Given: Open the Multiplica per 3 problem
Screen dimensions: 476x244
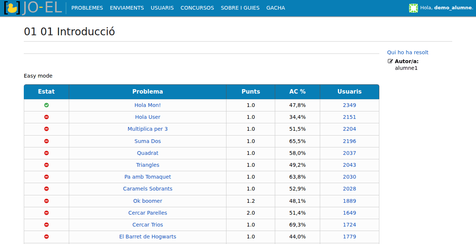Looking at the screenshot, I should point(148,129).
